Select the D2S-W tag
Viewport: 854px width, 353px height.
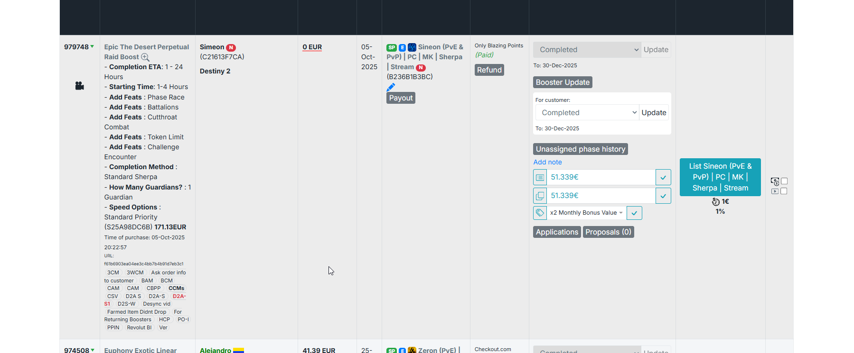(x=126, y=304)
